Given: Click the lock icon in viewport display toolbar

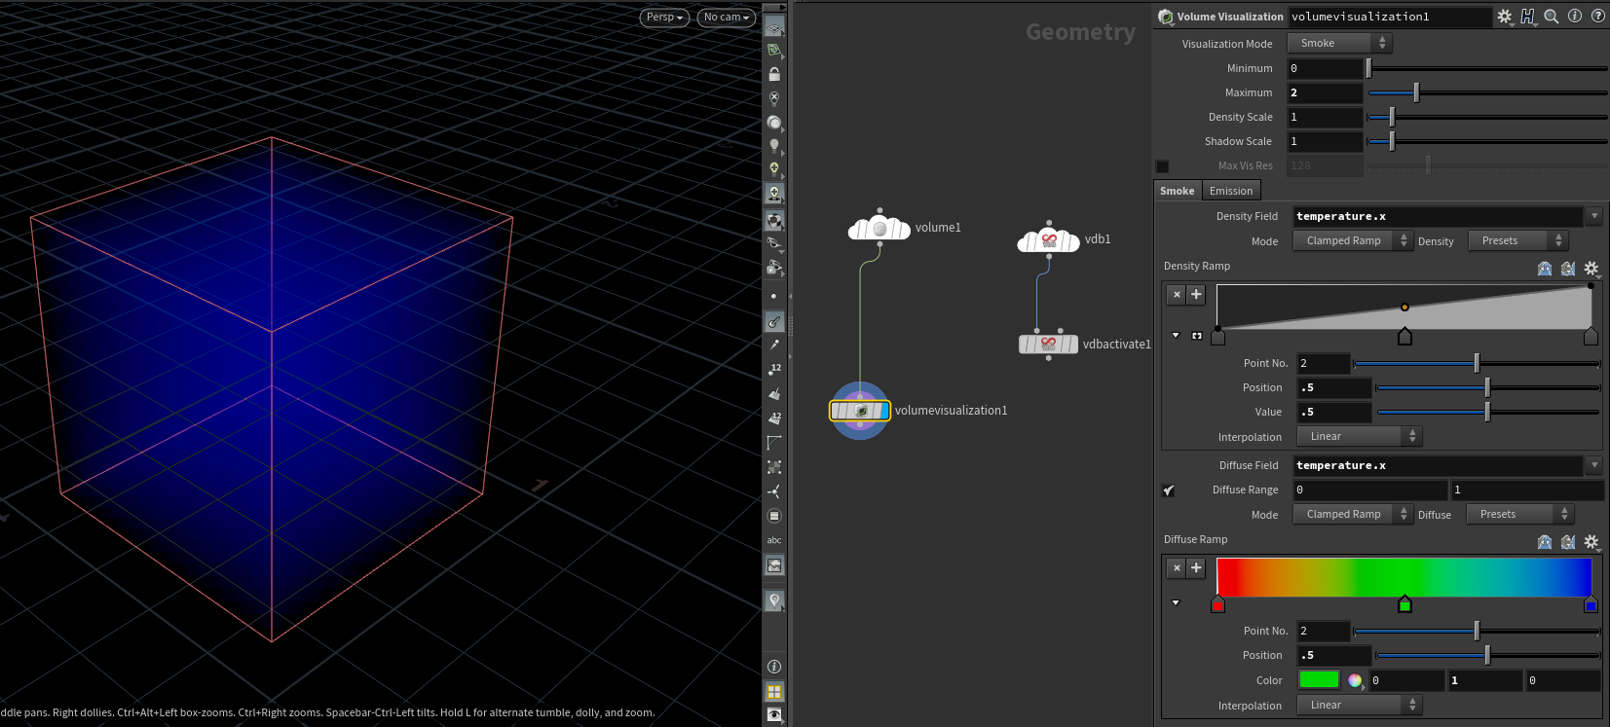Looking at the screenshot, I should tap(774, 74).
